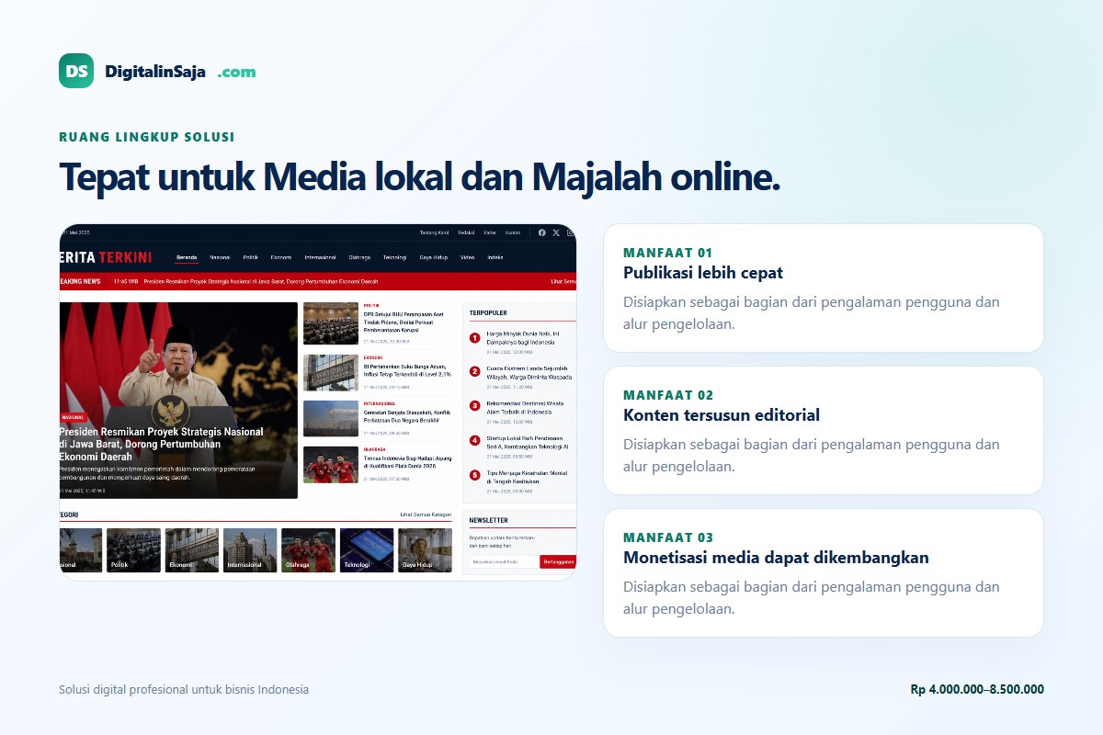Go to the Olahraga navigation item

[x=359, y=257]
